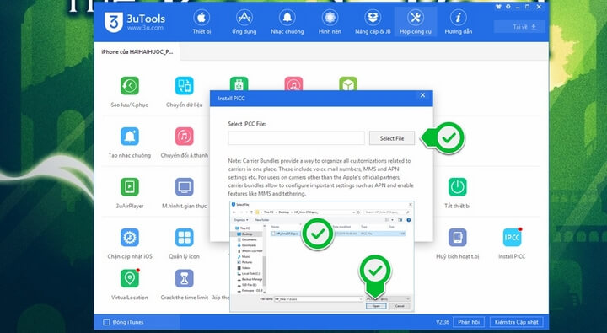
Task: Click the Select File button
Action: 392,138
